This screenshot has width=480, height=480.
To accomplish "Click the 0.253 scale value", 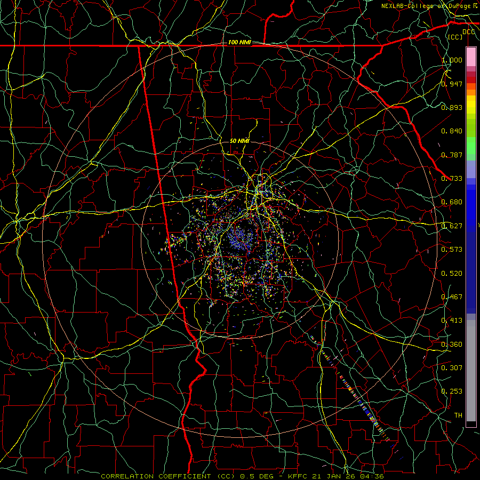I will coord(452,391).
